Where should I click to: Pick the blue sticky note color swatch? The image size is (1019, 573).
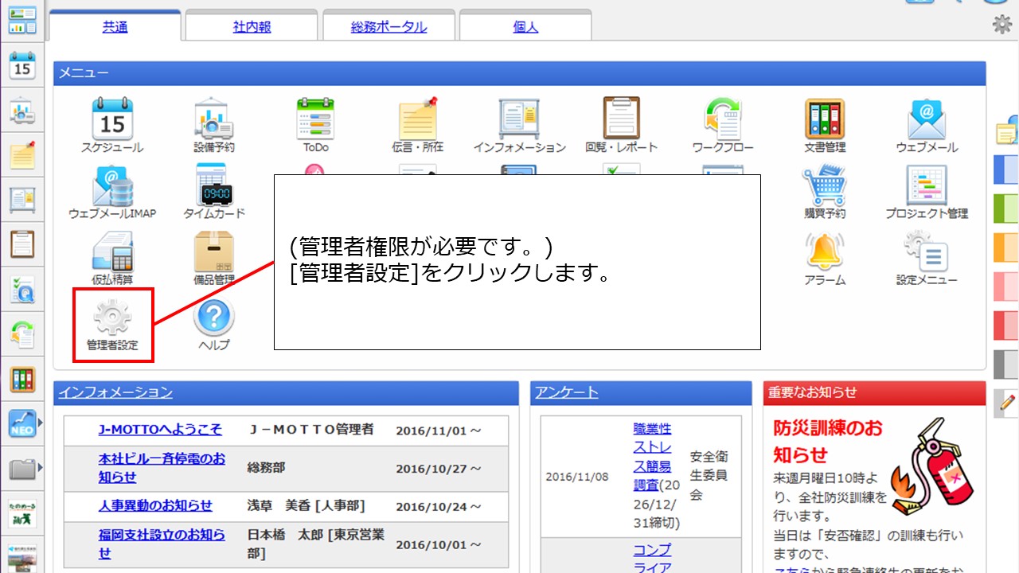[x=1005, y=169]
